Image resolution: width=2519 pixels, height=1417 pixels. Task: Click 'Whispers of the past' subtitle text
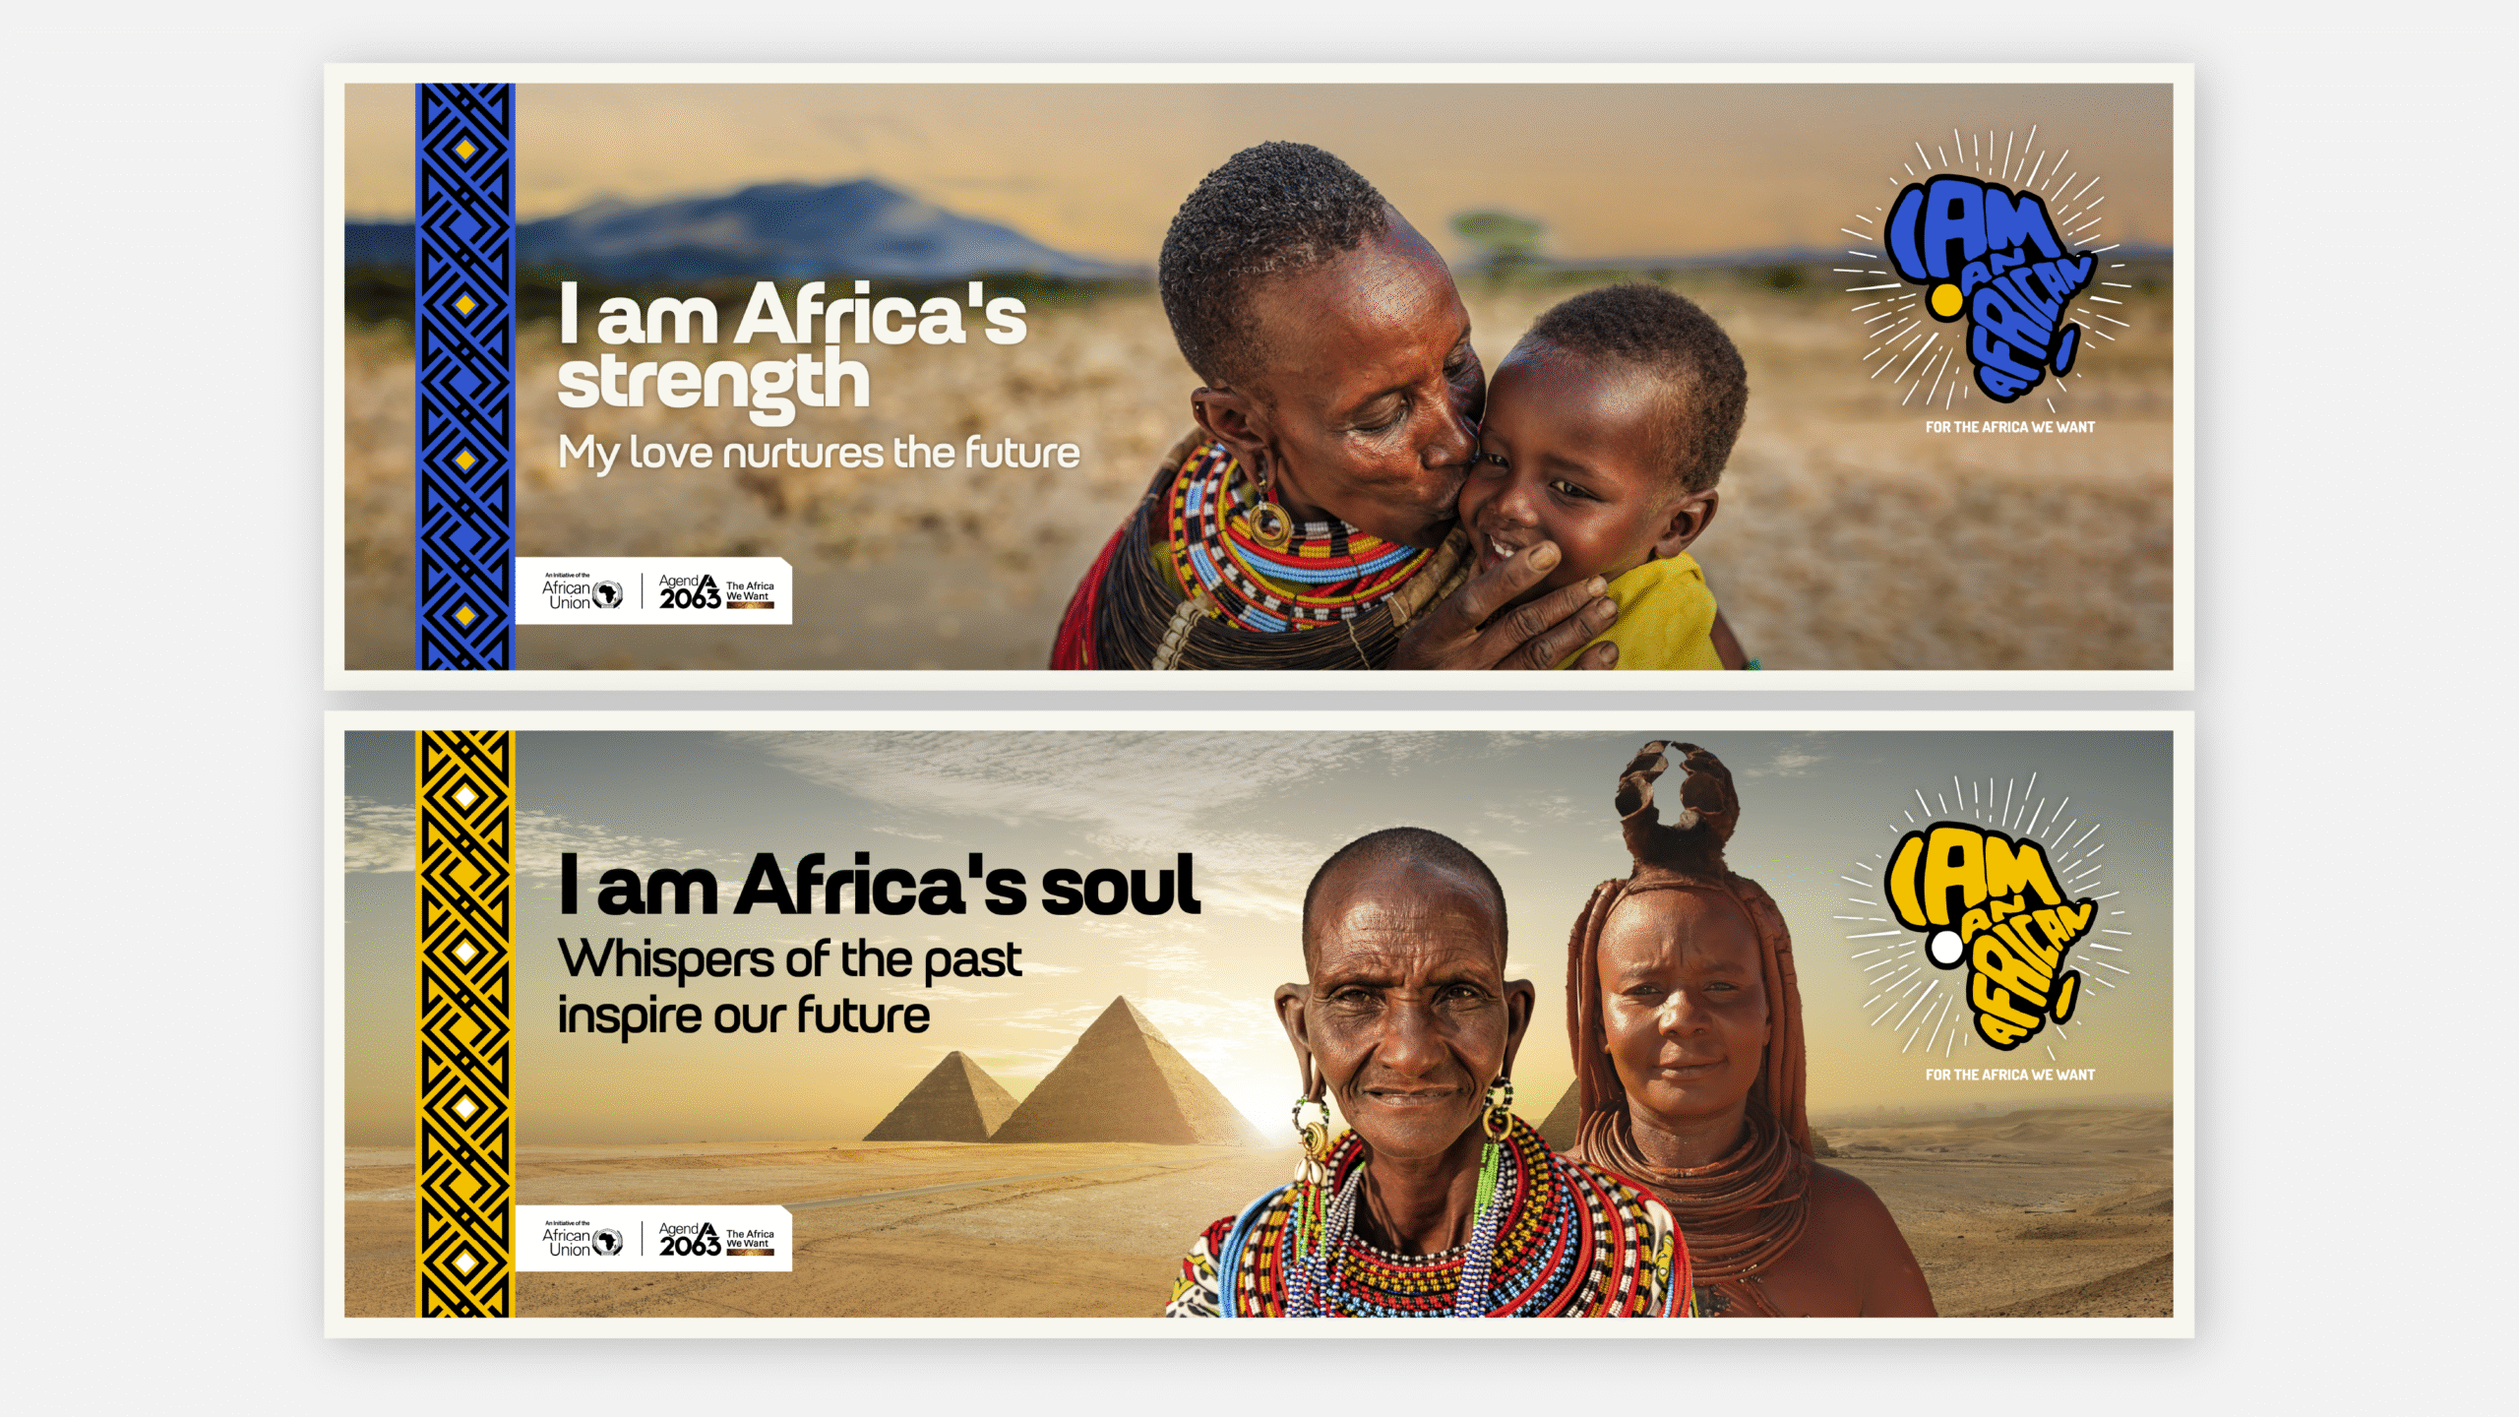pyautogui.click(x=790, y=959)
